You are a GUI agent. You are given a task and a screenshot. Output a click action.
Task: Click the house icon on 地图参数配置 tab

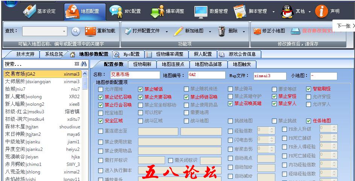pos(73,54)
